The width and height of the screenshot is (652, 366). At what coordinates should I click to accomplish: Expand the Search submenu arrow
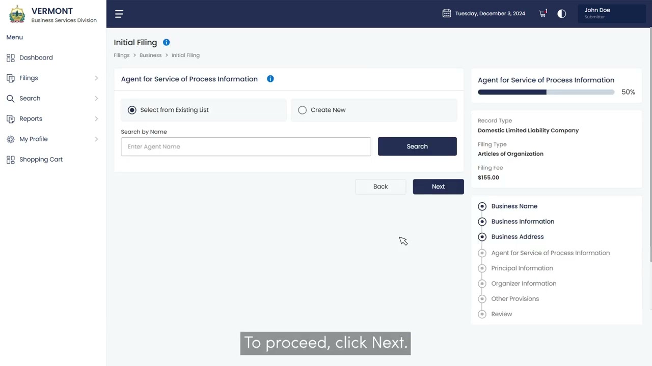coord(96,99)
